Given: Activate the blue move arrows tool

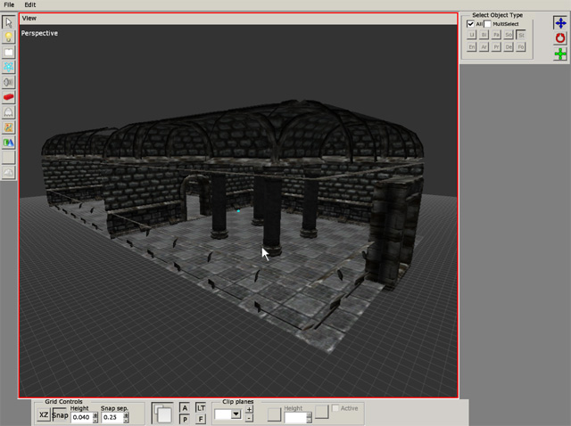Looking at the screenshot, I should (x=560, y=23).
